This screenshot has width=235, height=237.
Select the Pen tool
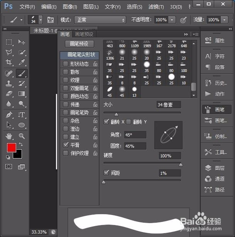click(x=9, y=115)
